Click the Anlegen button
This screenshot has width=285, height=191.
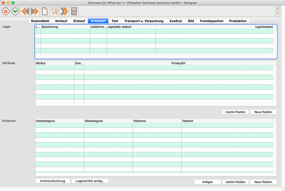208,182
